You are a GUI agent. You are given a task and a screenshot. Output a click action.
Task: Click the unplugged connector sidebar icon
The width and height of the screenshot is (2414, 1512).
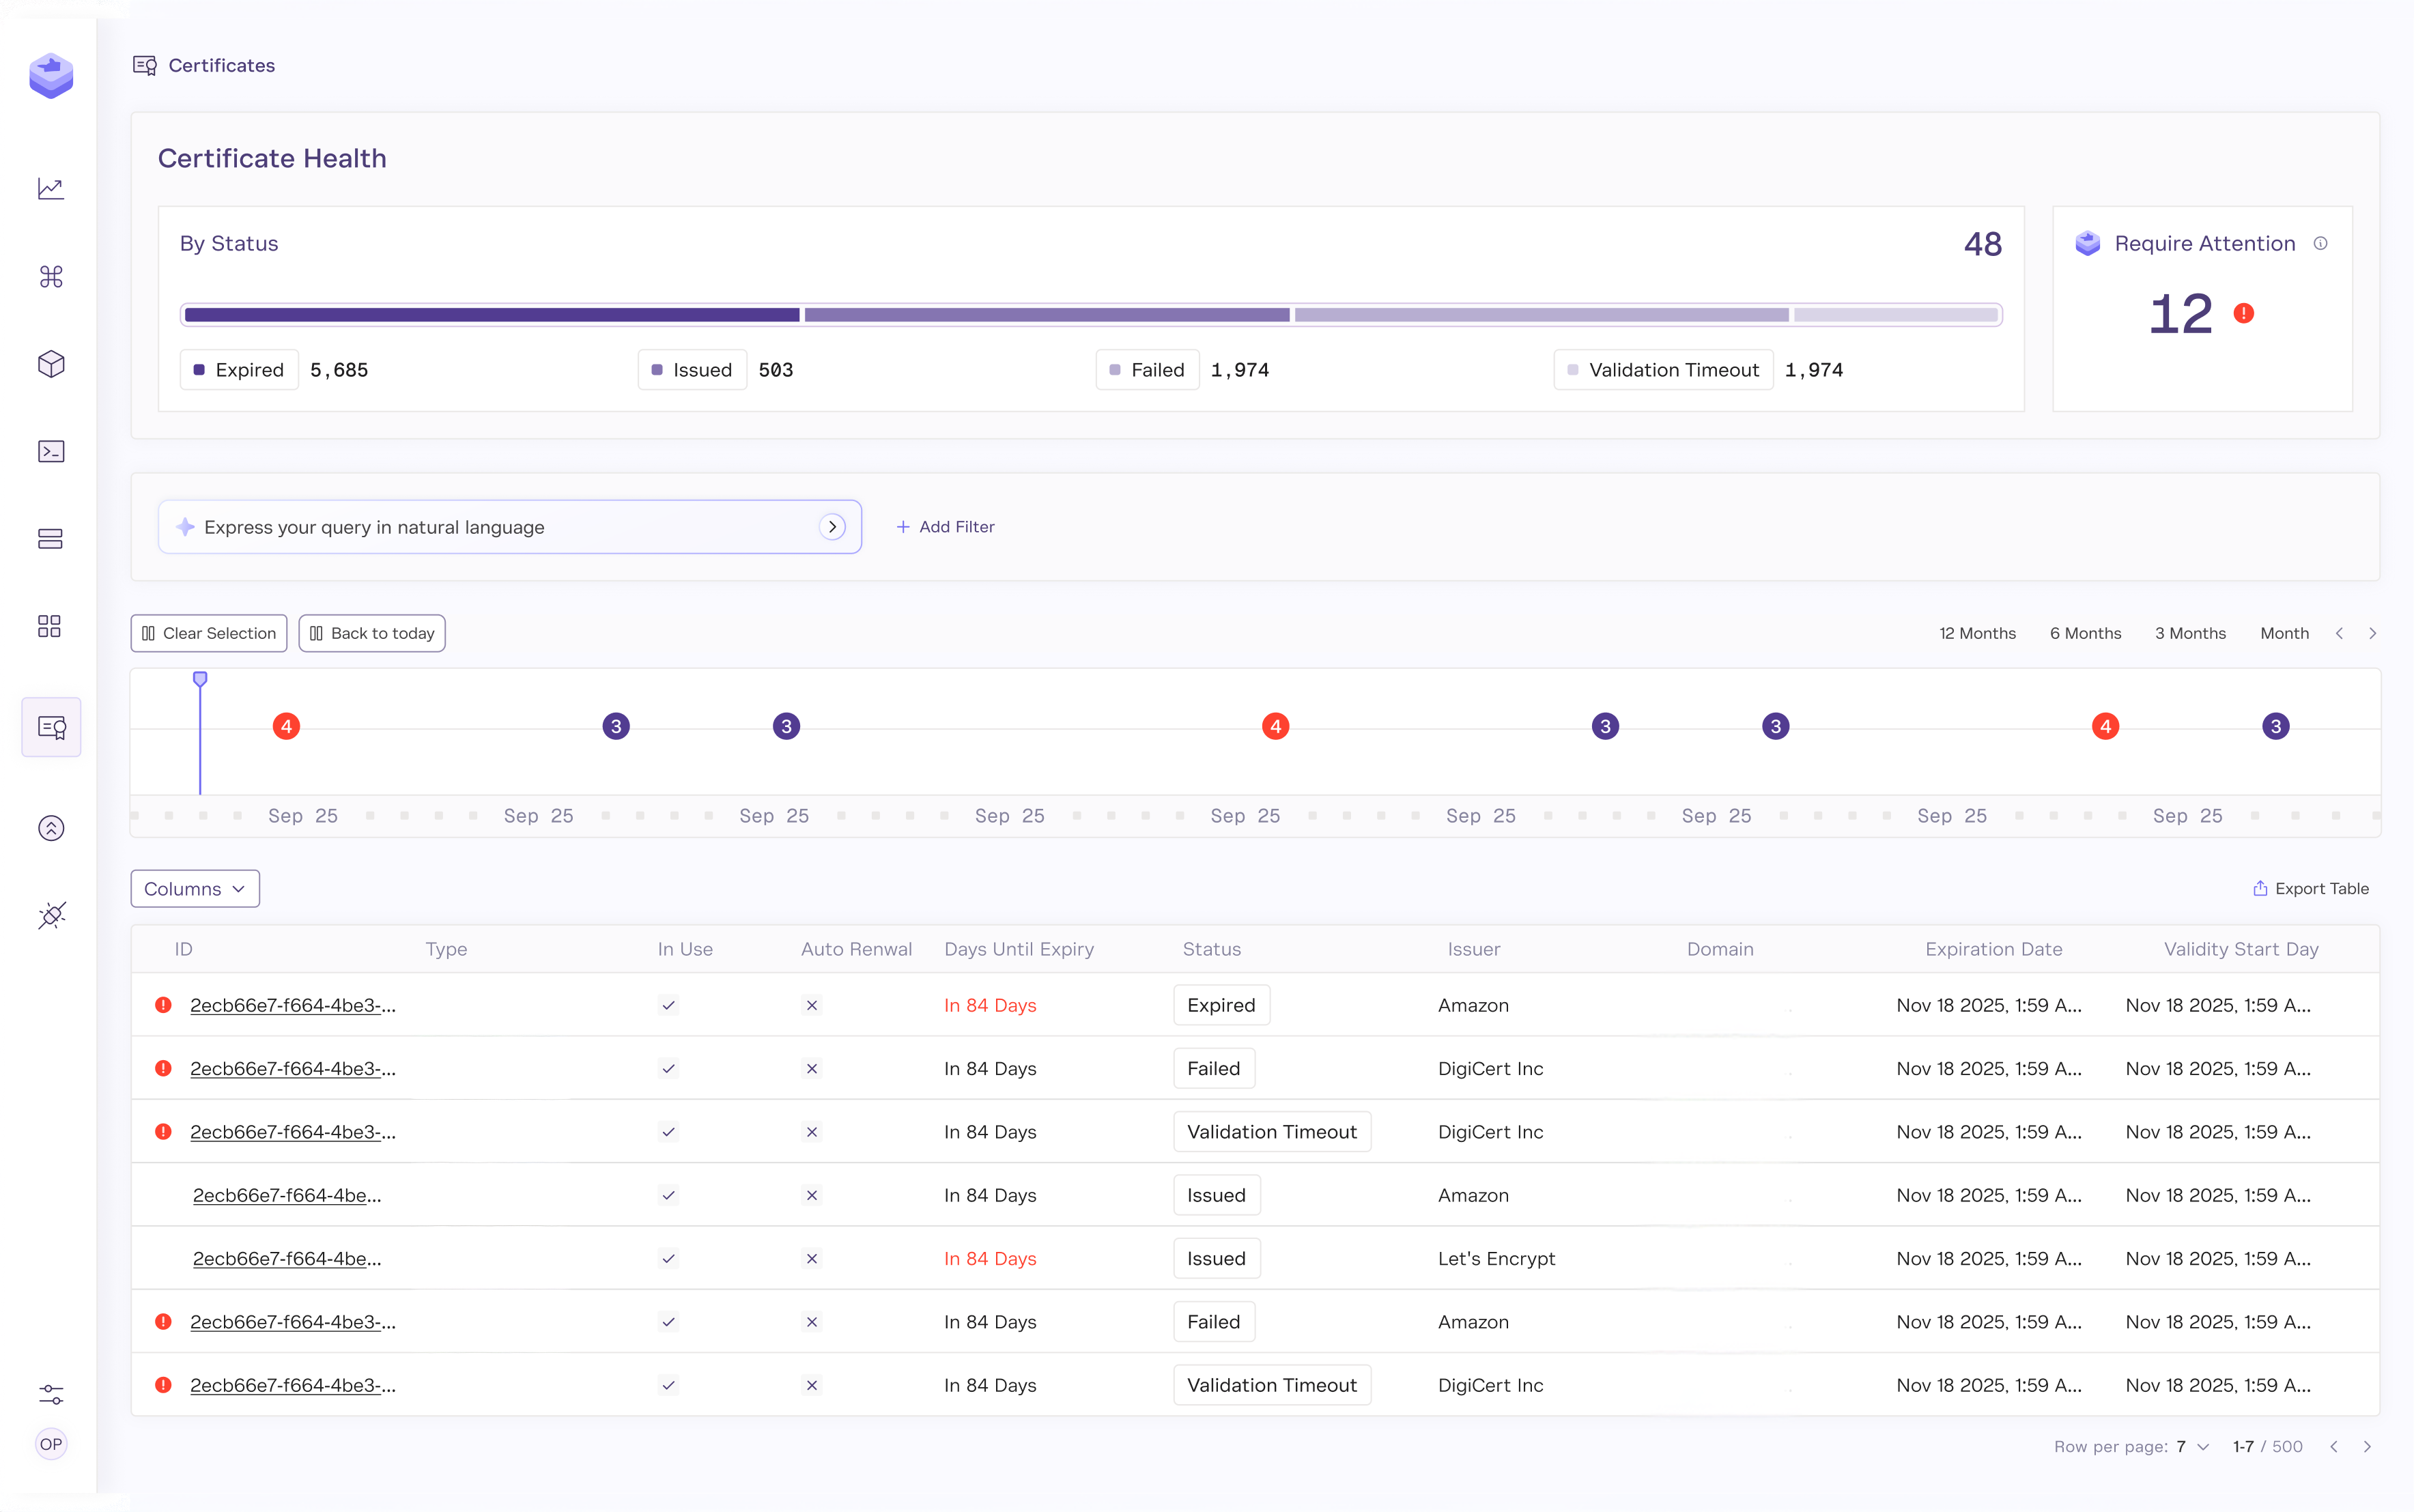(x=51, y=915)
